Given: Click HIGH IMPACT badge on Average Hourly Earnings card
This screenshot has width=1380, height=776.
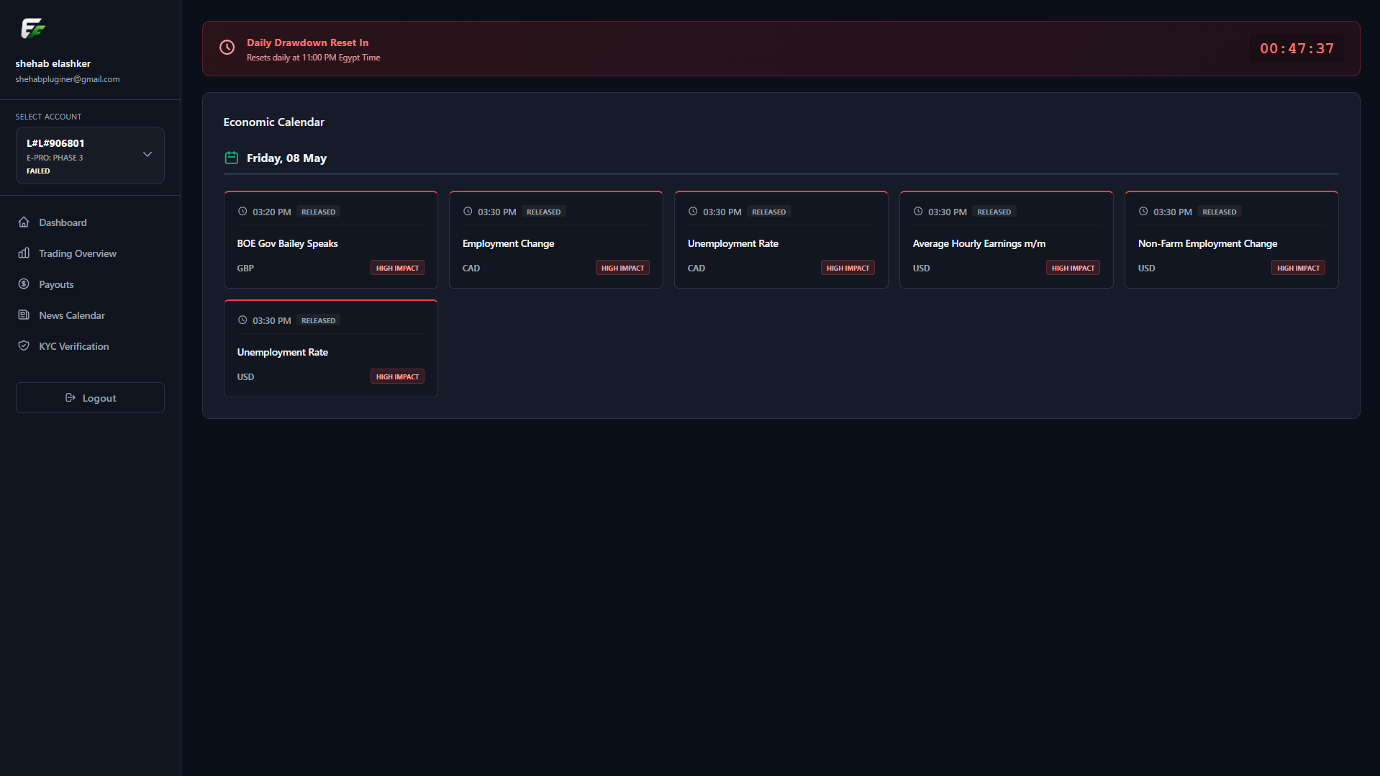Looking at the screenshot, I should pos(1073,268).
